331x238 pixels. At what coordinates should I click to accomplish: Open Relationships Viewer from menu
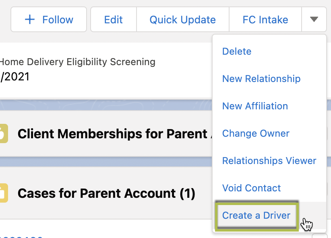pyautogui.click(x=269, y=161)
